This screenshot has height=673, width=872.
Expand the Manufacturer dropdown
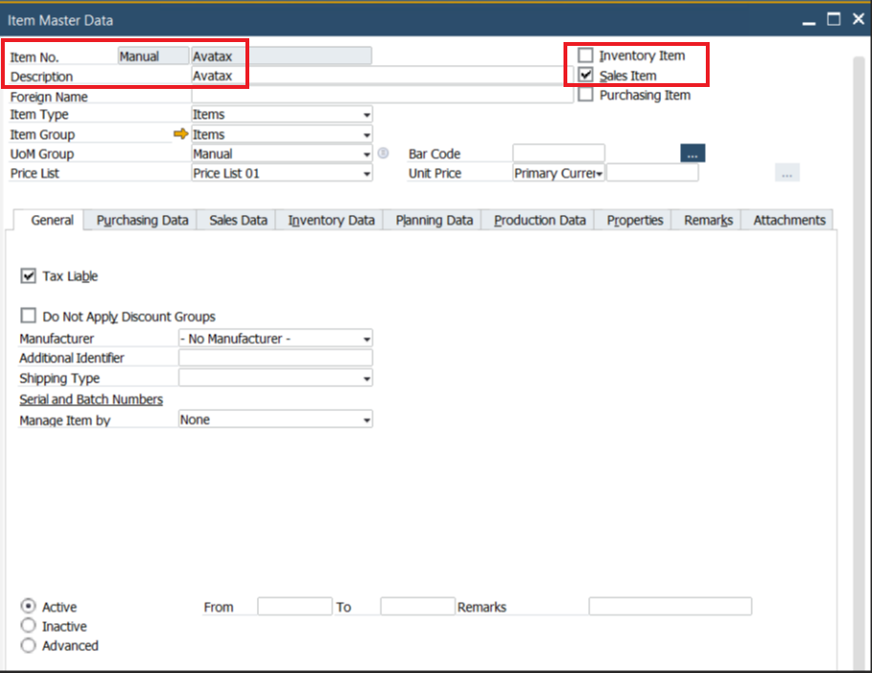coord(275,338)
